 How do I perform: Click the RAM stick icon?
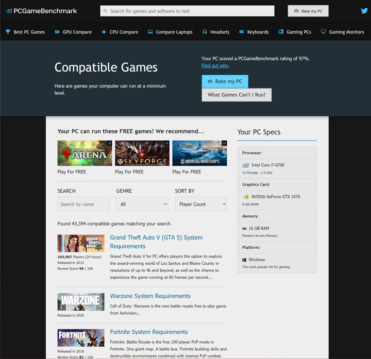click(x=244, y=229)
